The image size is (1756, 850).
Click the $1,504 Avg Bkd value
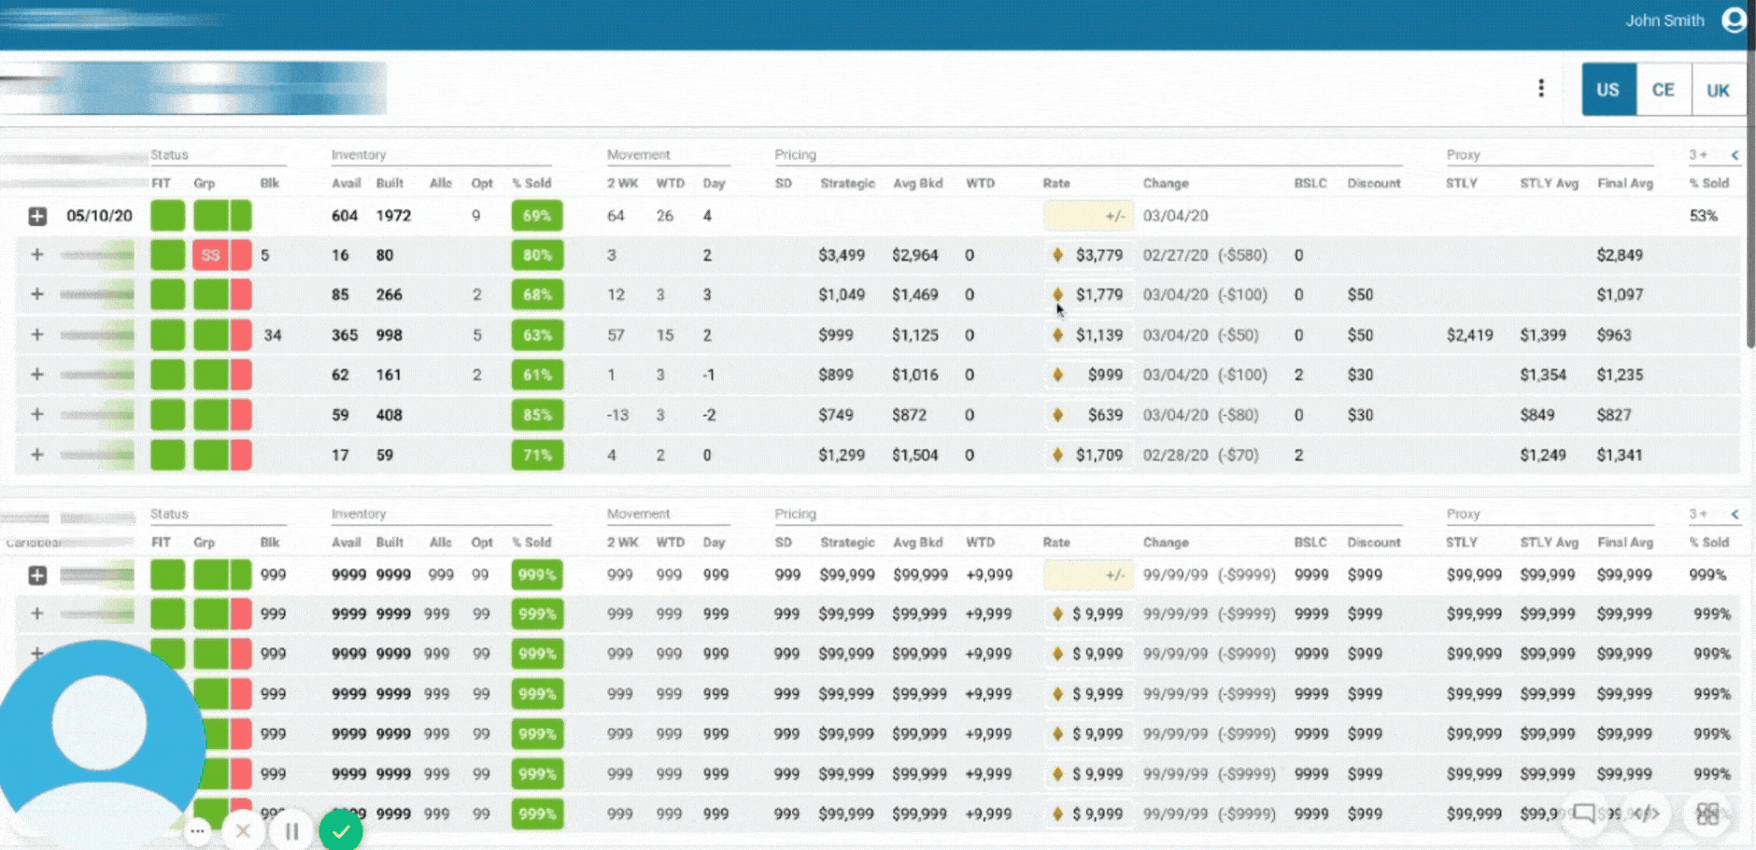[x=914, y=455]
